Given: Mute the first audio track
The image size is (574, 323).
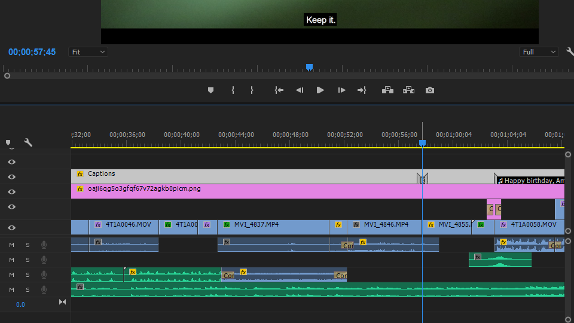Looking at the screenshot, I should (11, 245).
